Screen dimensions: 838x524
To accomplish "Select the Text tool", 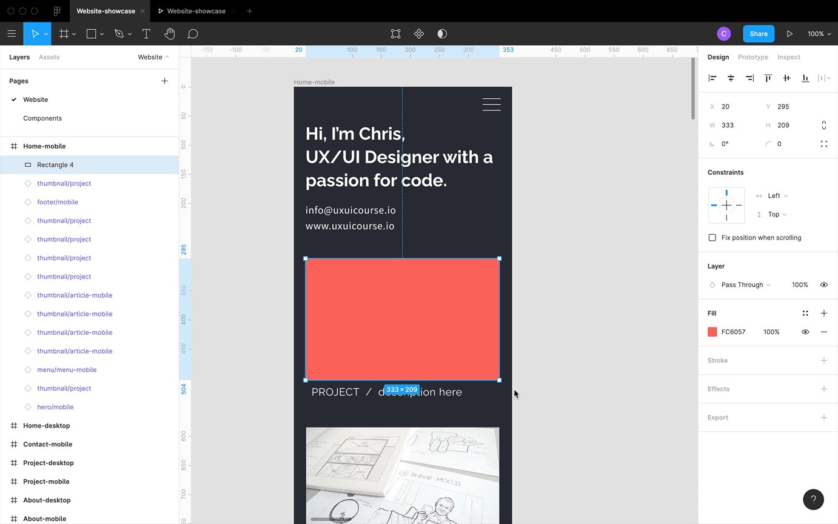I will 146,34.
